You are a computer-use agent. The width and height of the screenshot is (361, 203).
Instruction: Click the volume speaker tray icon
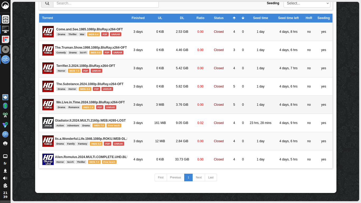pyautogui.click(x=5, y=178)
